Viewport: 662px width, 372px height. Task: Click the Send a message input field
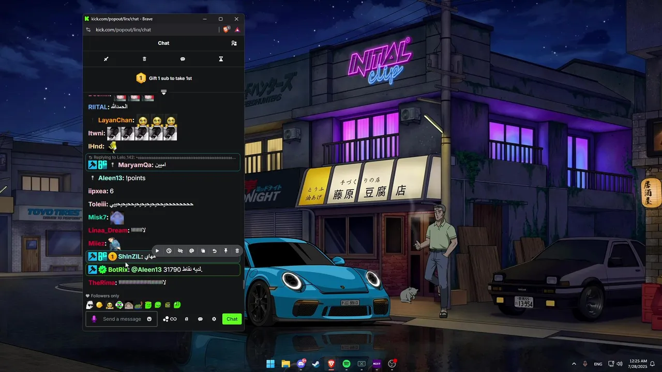tap(122, 319)
